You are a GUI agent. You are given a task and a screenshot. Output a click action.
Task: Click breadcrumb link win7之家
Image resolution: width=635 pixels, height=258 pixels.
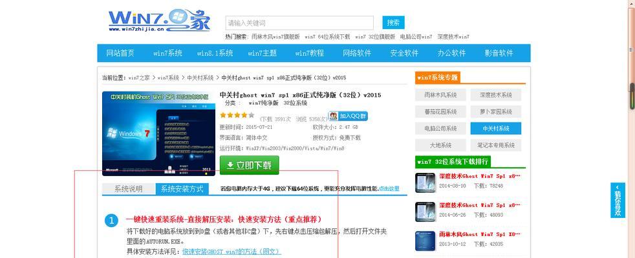[139, 77]
